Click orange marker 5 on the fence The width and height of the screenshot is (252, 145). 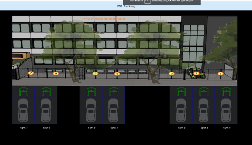(95, 73)
